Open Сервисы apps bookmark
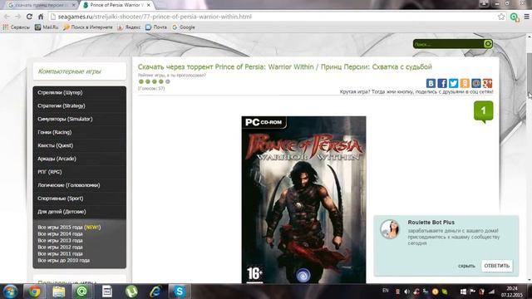532x299 pixels. [x=16, y=27]
